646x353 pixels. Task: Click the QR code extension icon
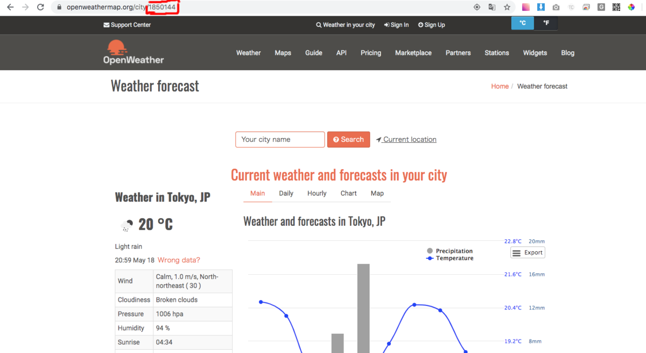(616, 8)
